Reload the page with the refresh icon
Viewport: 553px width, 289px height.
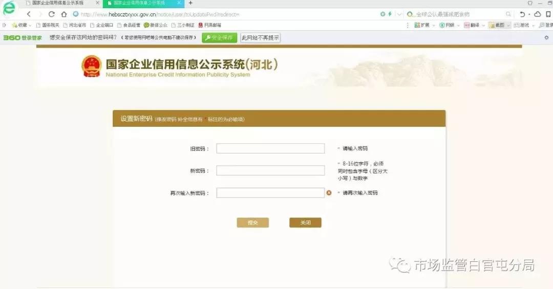51,14
